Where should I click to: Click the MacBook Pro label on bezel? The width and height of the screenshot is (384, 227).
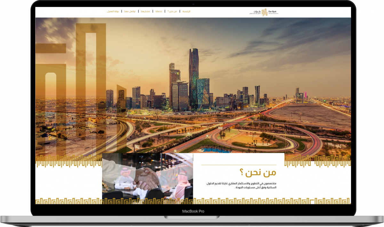193,211
